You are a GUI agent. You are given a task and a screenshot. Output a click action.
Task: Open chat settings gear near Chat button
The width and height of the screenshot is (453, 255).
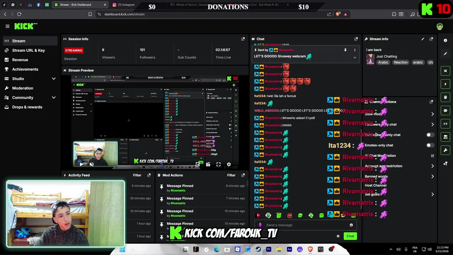[338, 236]
